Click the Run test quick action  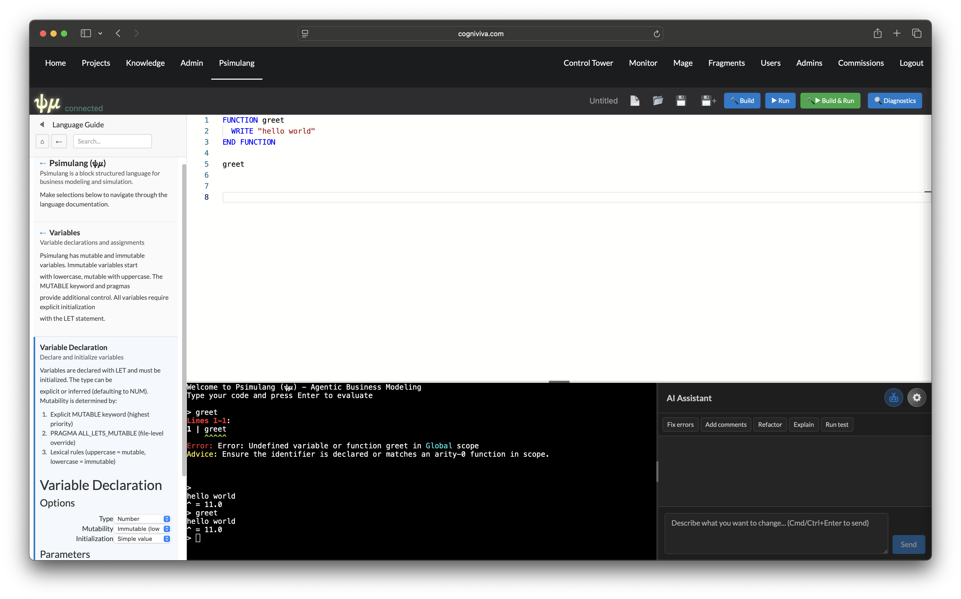click(x=837, y=424)
